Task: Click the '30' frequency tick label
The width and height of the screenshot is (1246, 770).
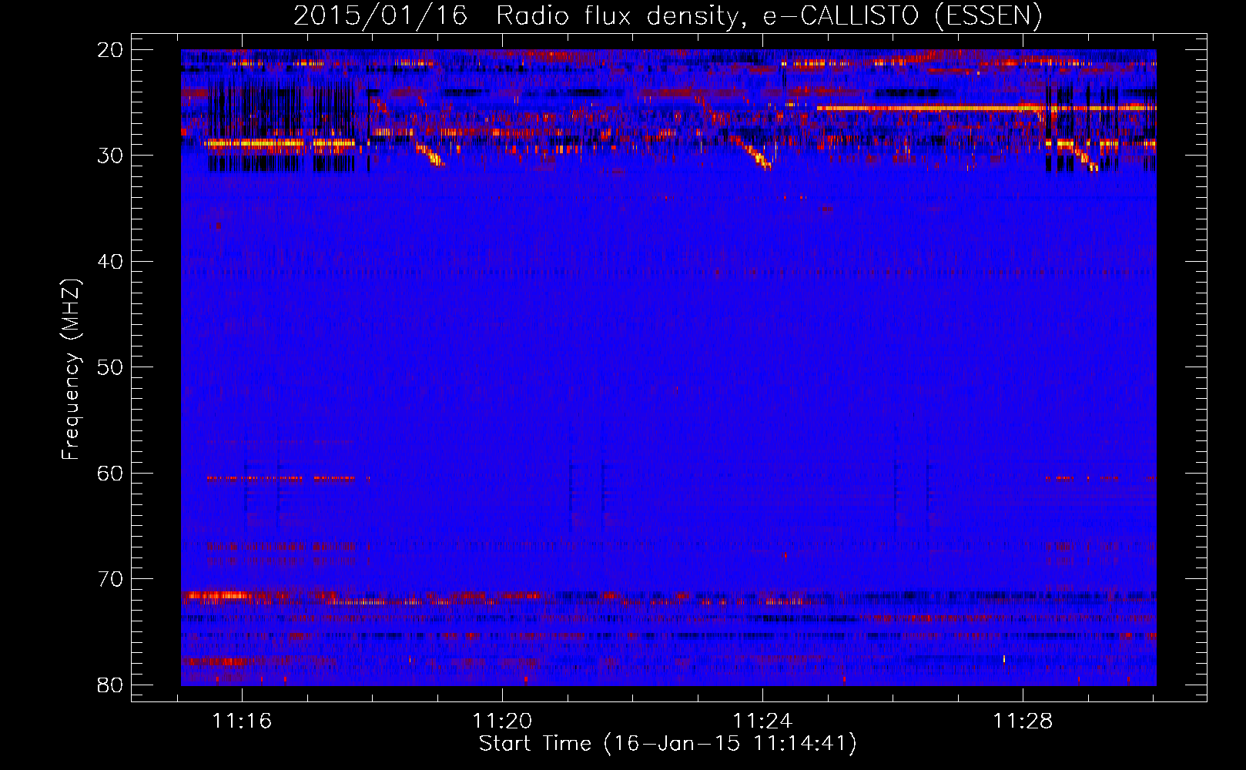Action: [x=110, y=156]
